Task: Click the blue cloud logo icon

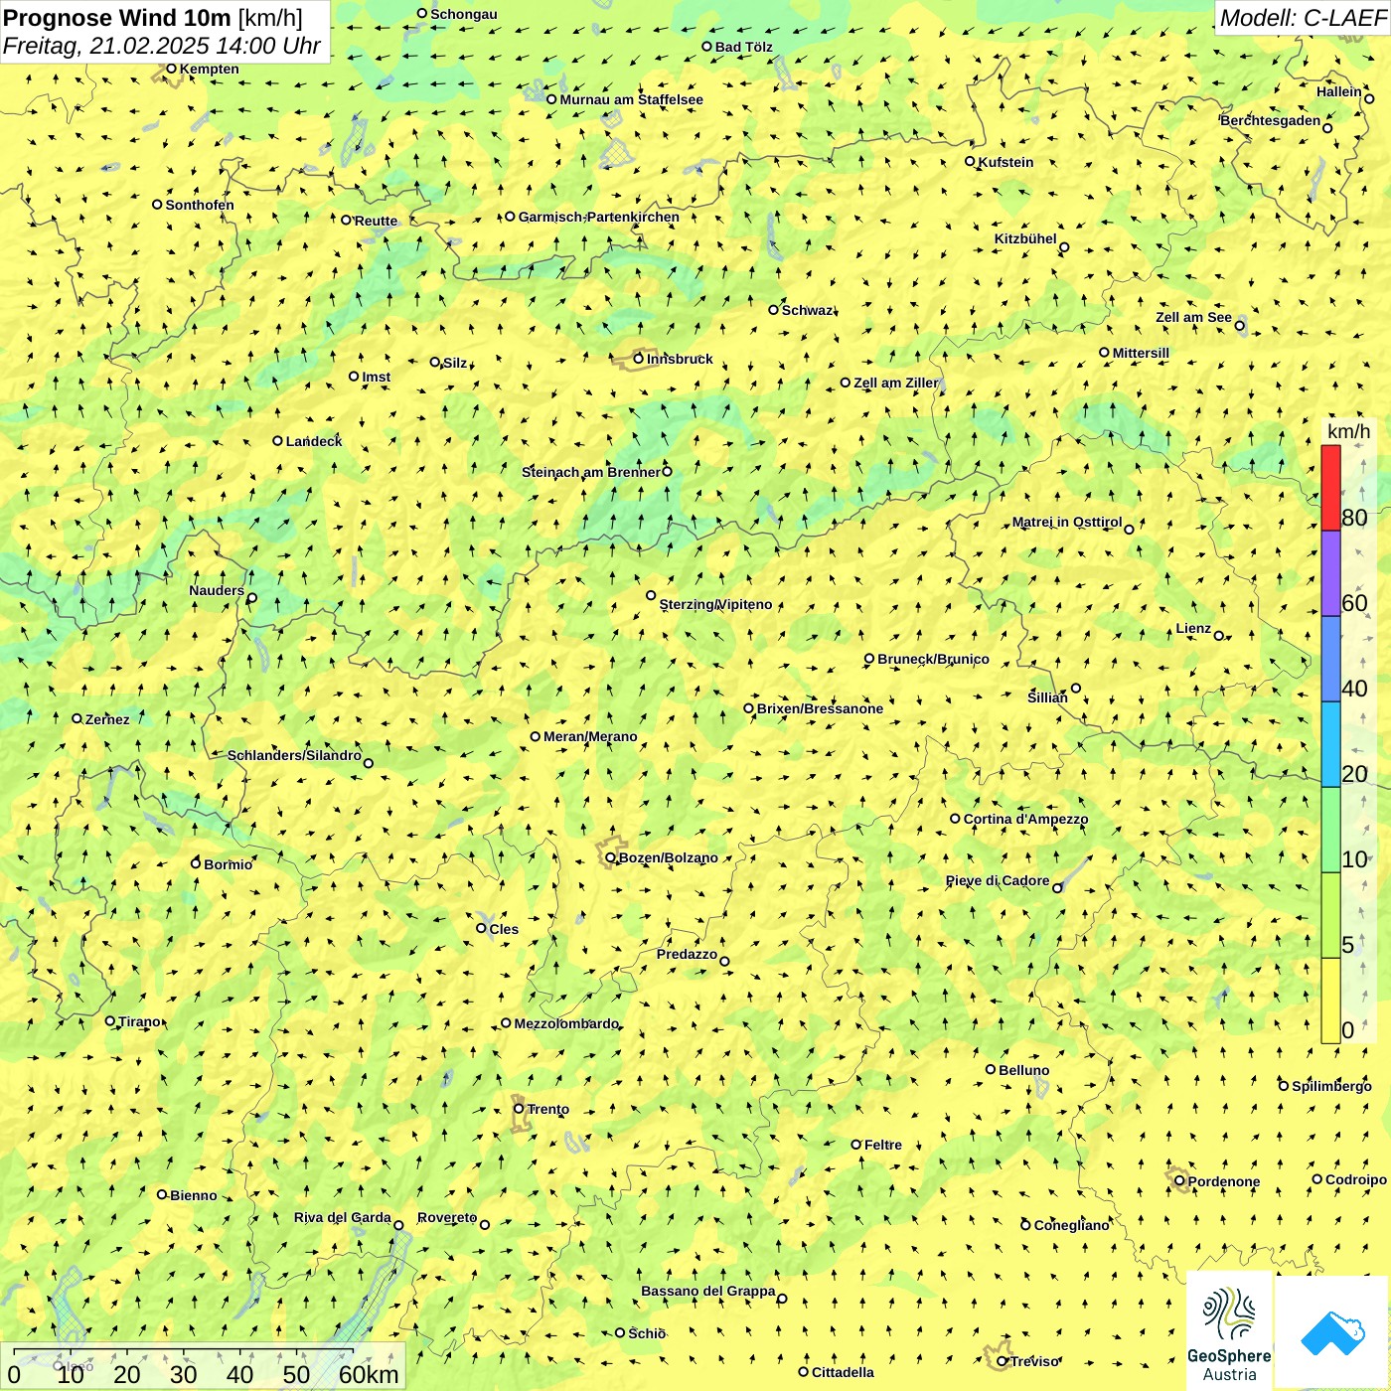Action: (1332, 1332)
